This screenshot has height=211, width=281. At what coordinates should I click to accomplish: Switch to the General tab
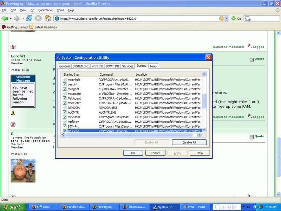click(64, 66)
